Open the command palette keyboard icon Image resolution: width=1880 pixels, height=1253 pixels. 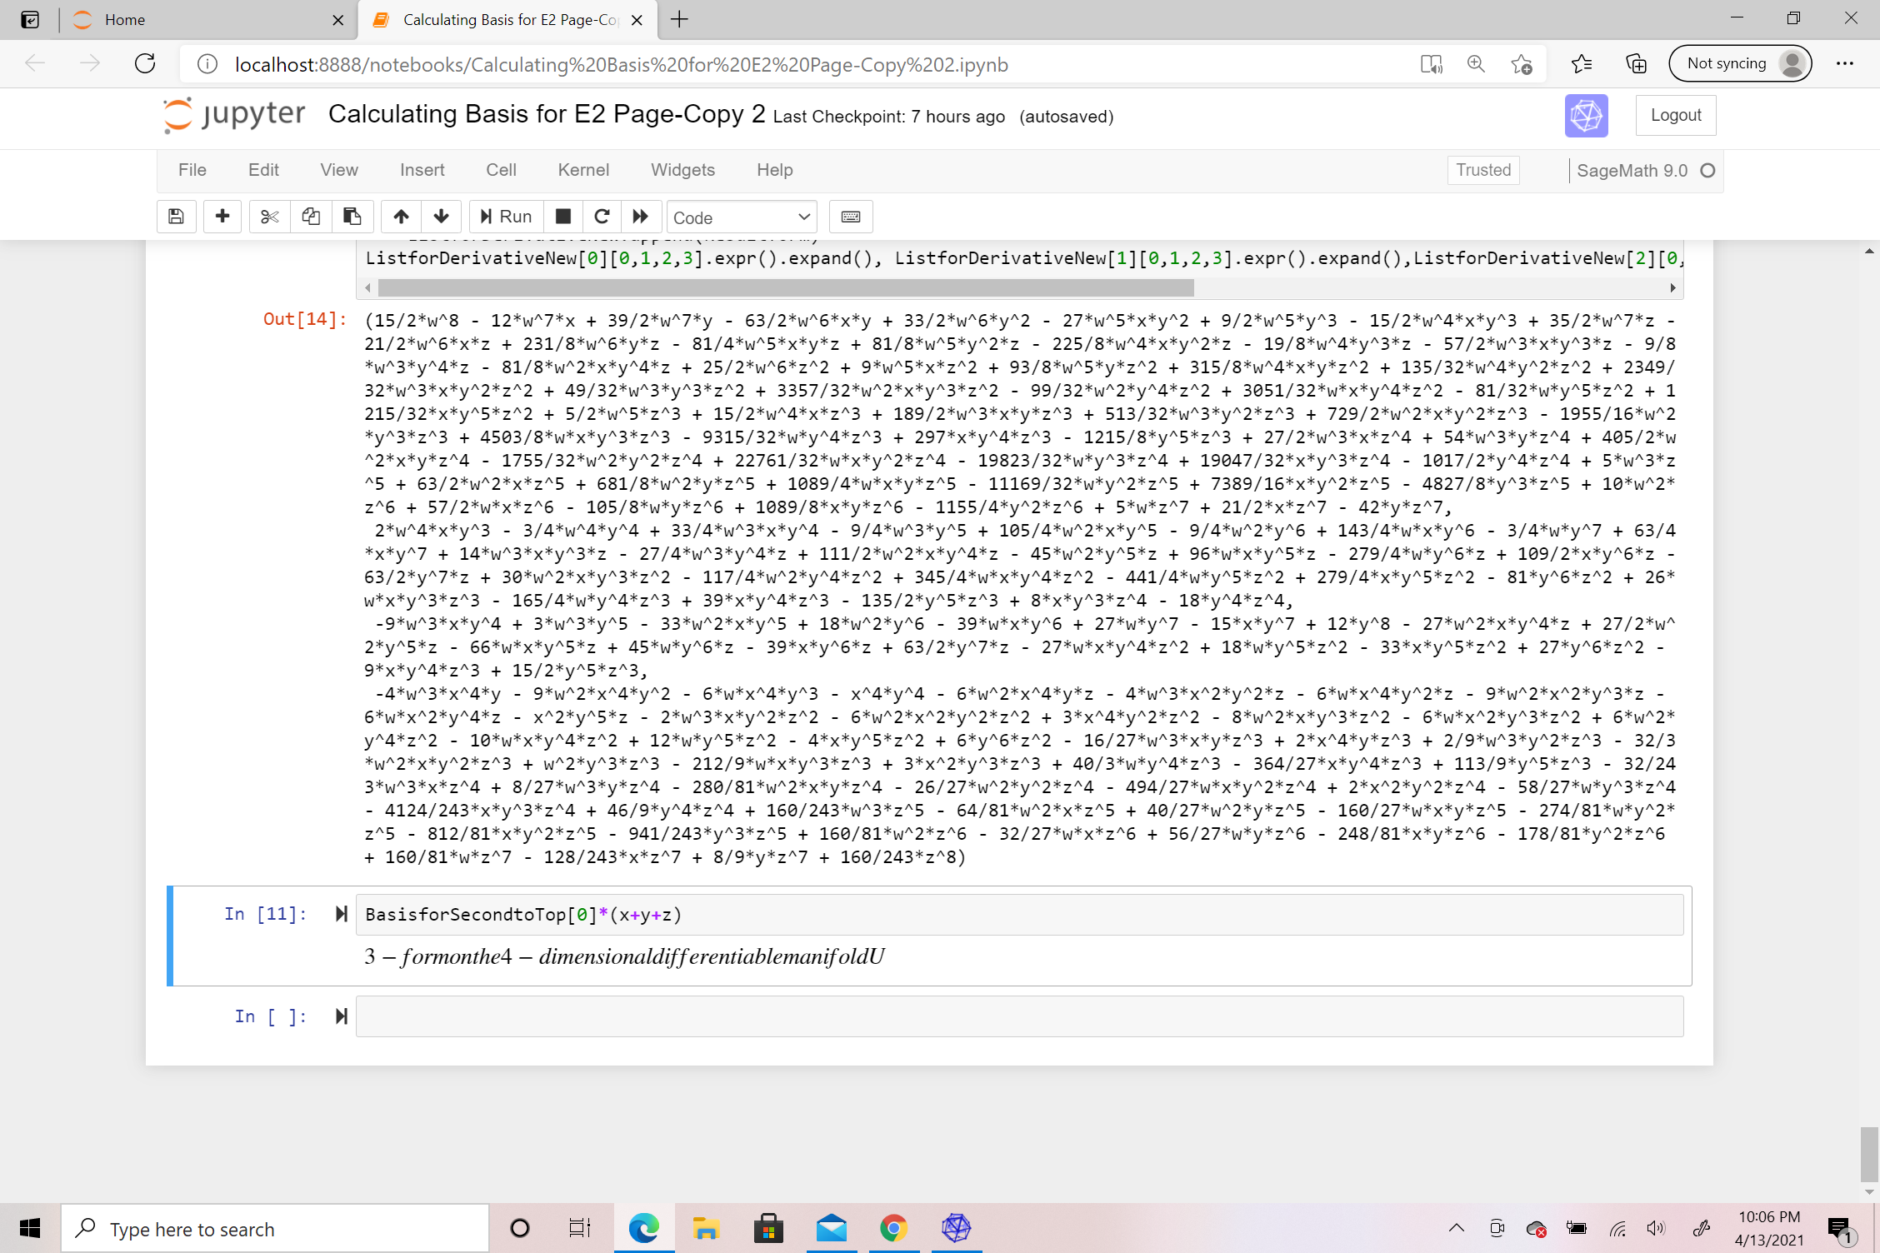[x=850, y=217]
